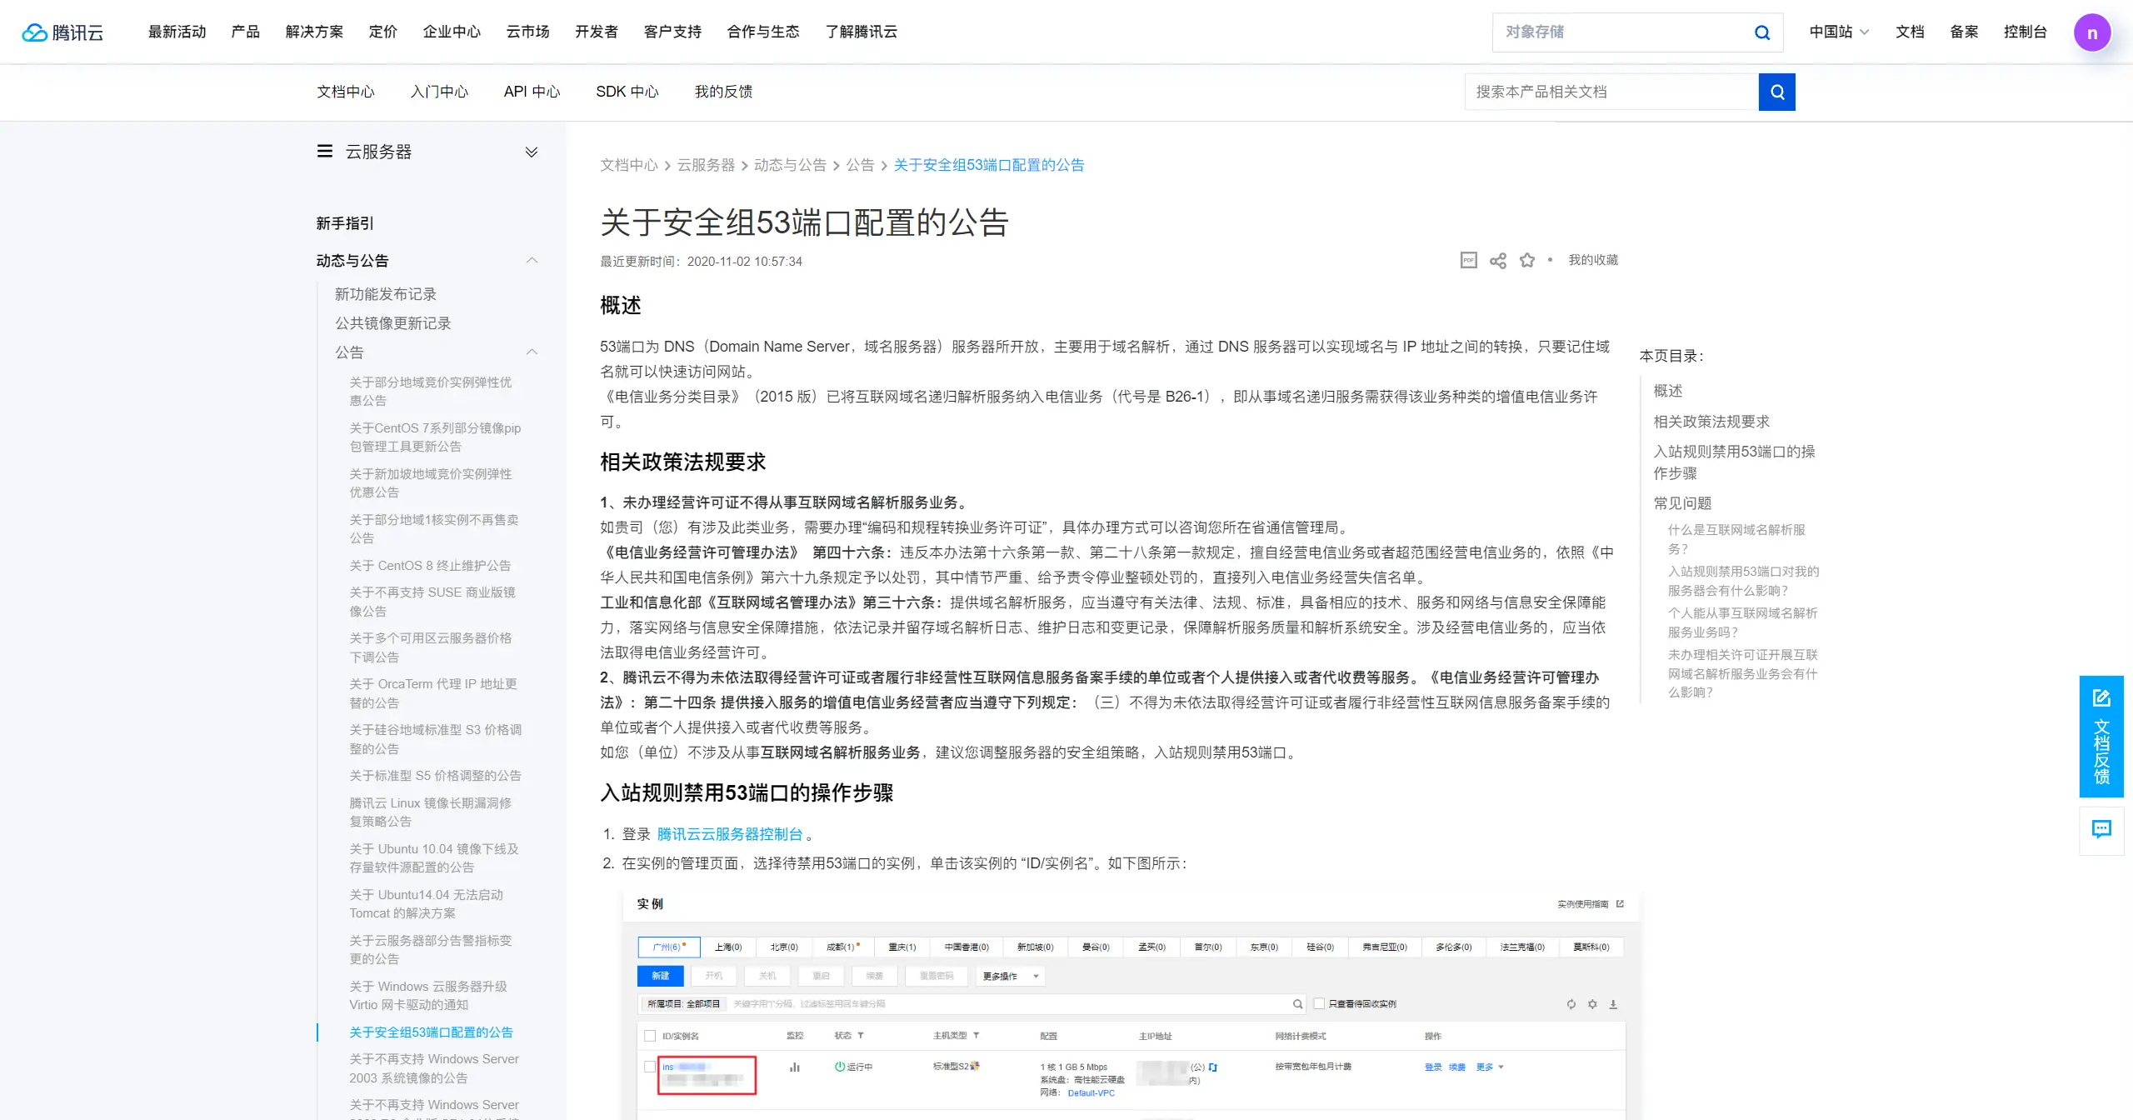Favorite this article with the star icon

tap(1526, 260)
